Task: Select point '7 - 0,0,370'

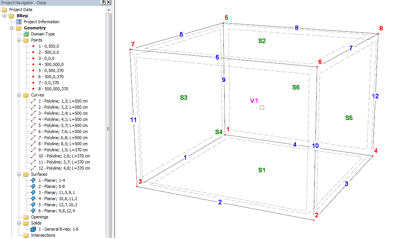Action: point(49,83)
